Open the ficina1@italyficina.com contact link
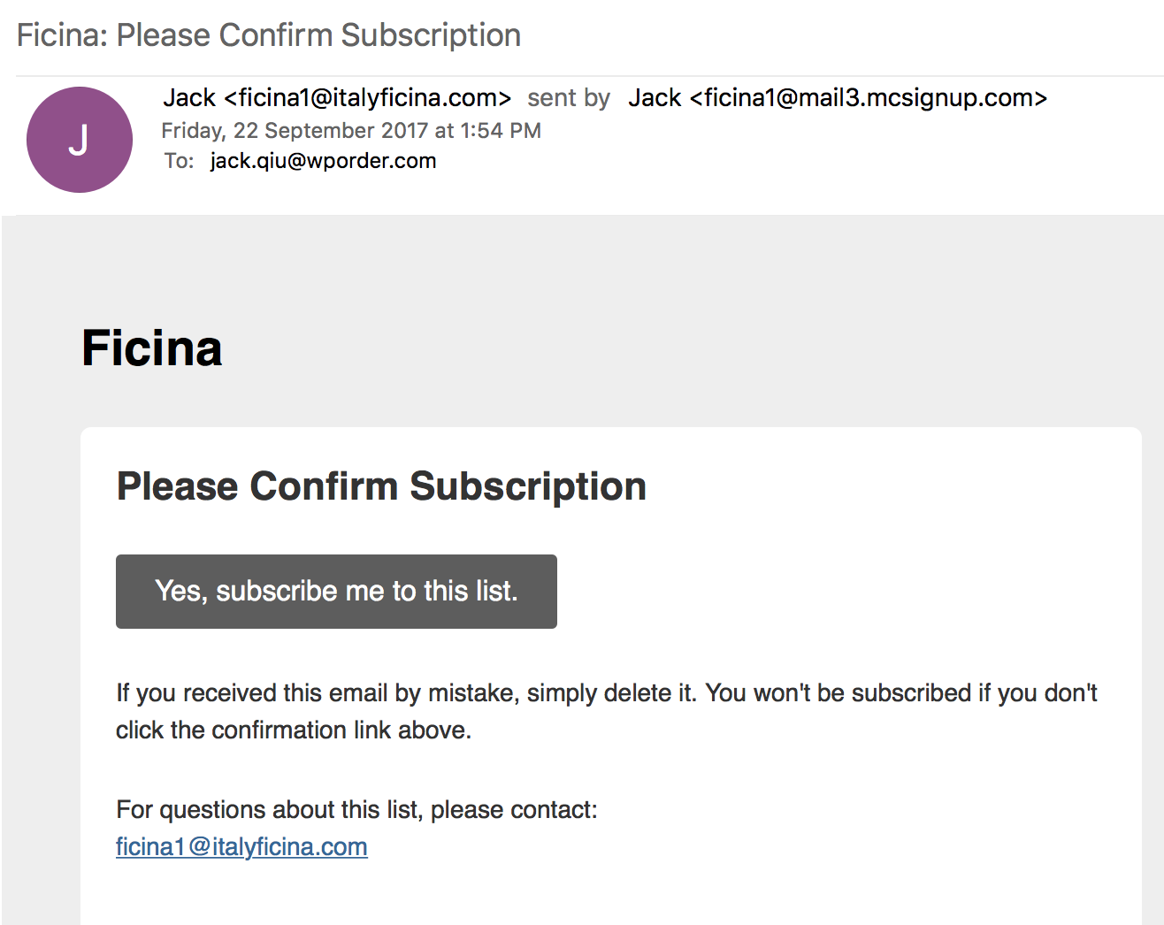 point(241,846)
